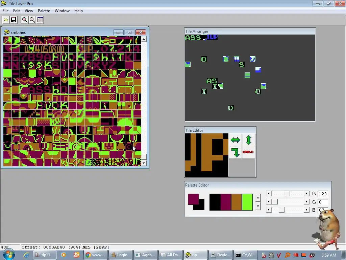Click the Save floppy disk icon
Image resolution: width=346 pixels, height=260 pixels.
click(14, 20)
